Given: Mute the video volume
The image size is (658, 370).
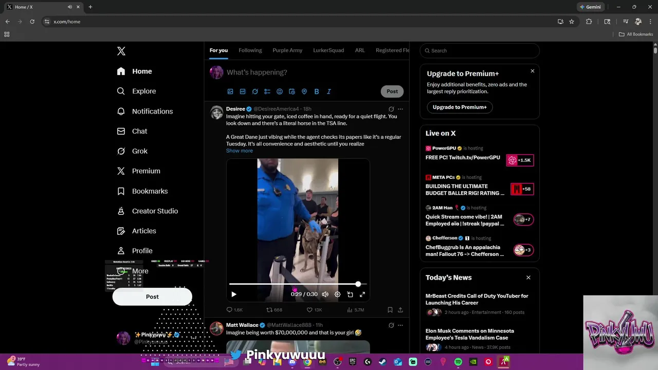Looking at the screenshot, I should click(325, 294).
